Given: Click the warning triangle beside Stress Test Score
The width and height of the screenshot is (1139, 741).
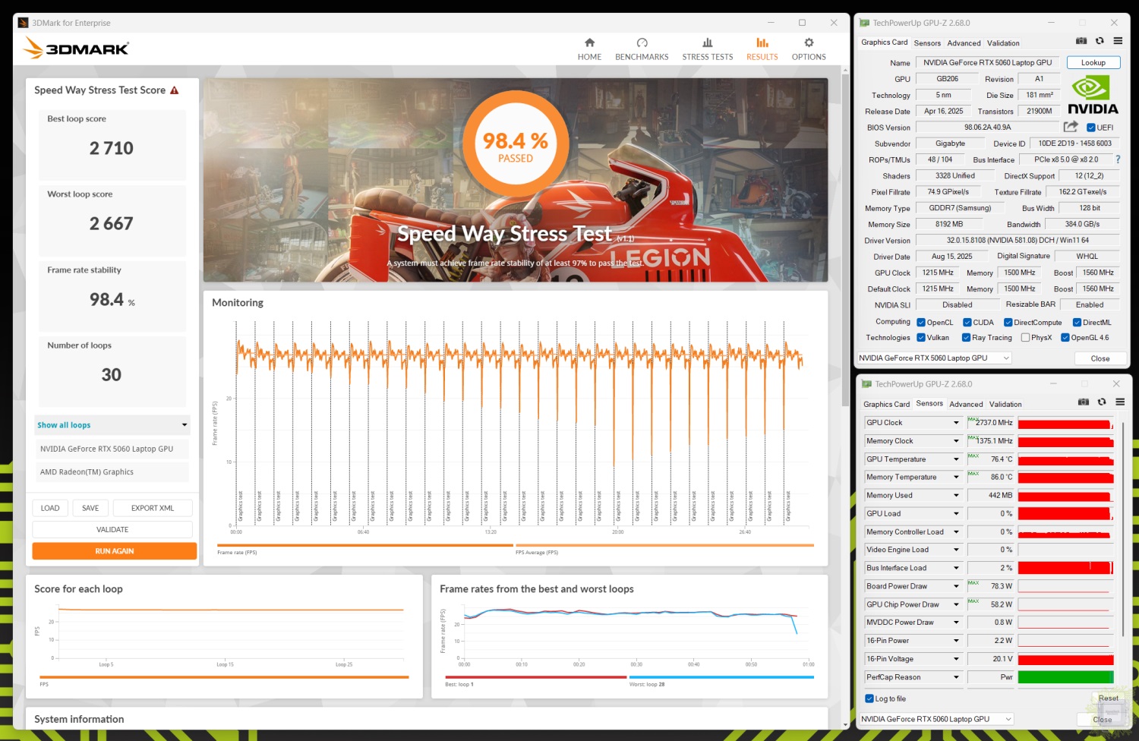Looking at the screenshot, I should point(175,90).
